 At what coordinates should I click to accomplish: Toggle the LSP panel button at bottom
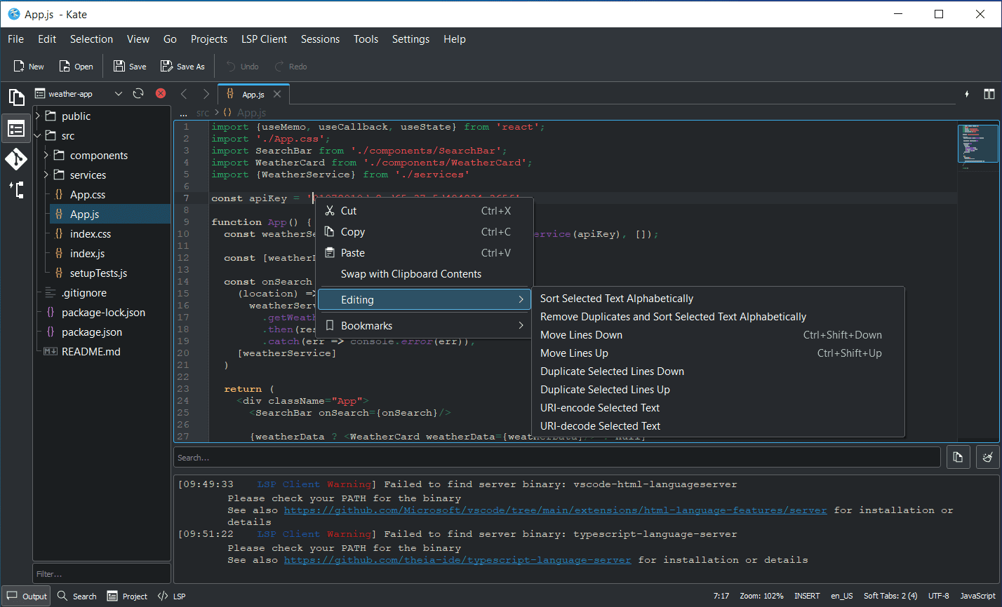click(172, 596)
